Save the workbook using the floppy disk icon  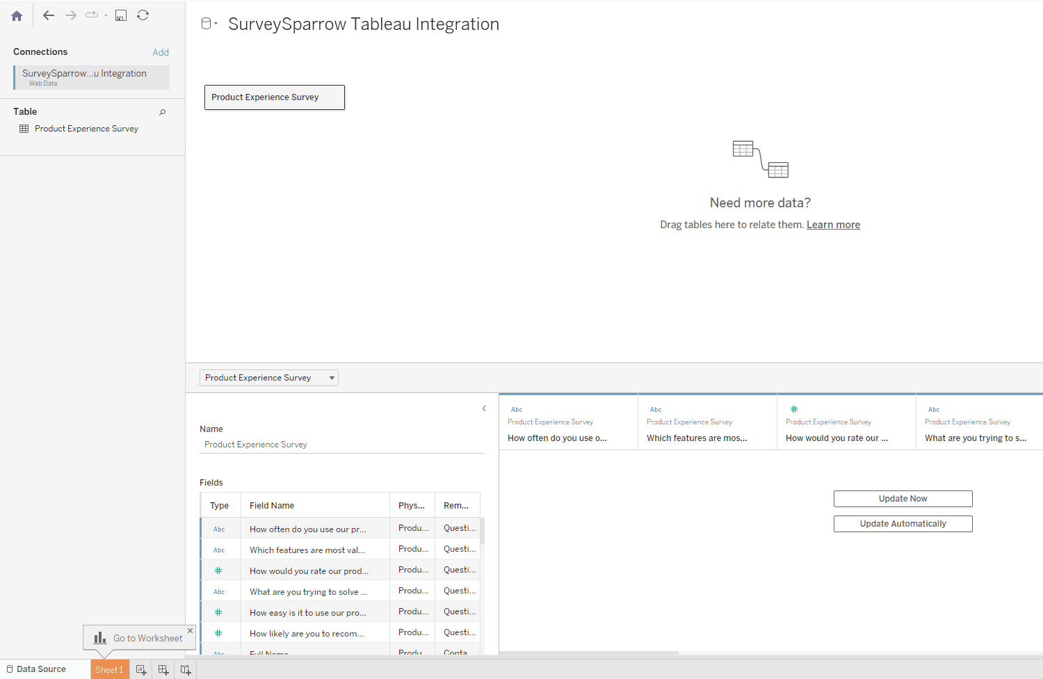121,15
